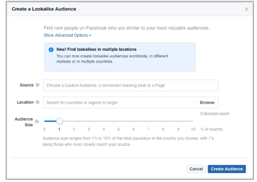Image resolution: width=257 pixels, height=182 pixels.
Task: Click the Location info icon
Action: [x=37, y=102]
